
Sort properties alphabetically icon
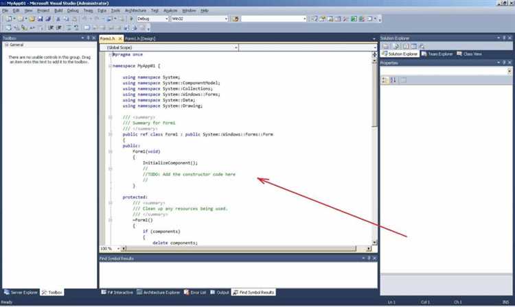point(393,80)
